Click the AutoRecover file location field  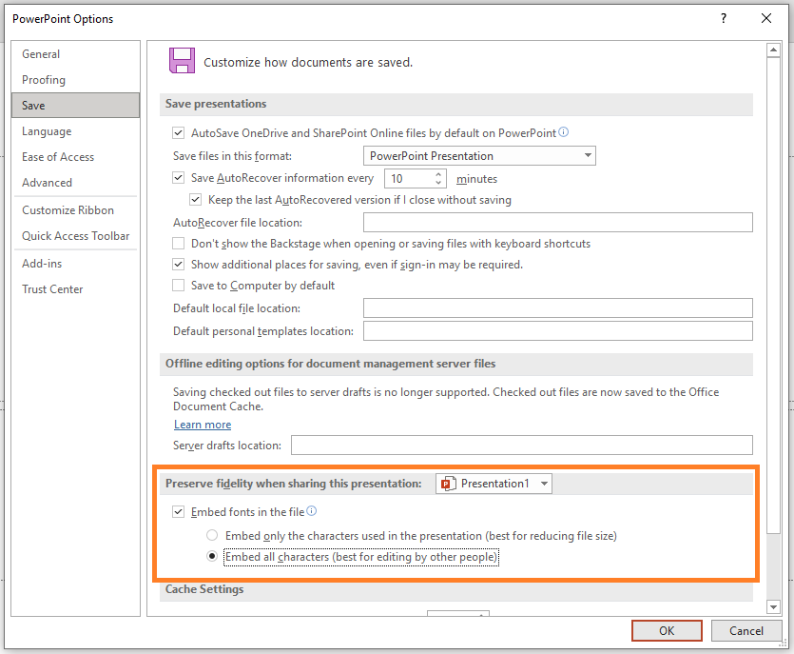(x=558, y=223)
